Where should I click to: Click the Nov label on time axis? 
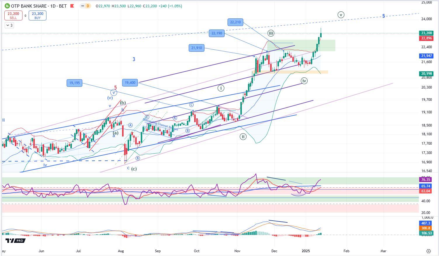237,251
